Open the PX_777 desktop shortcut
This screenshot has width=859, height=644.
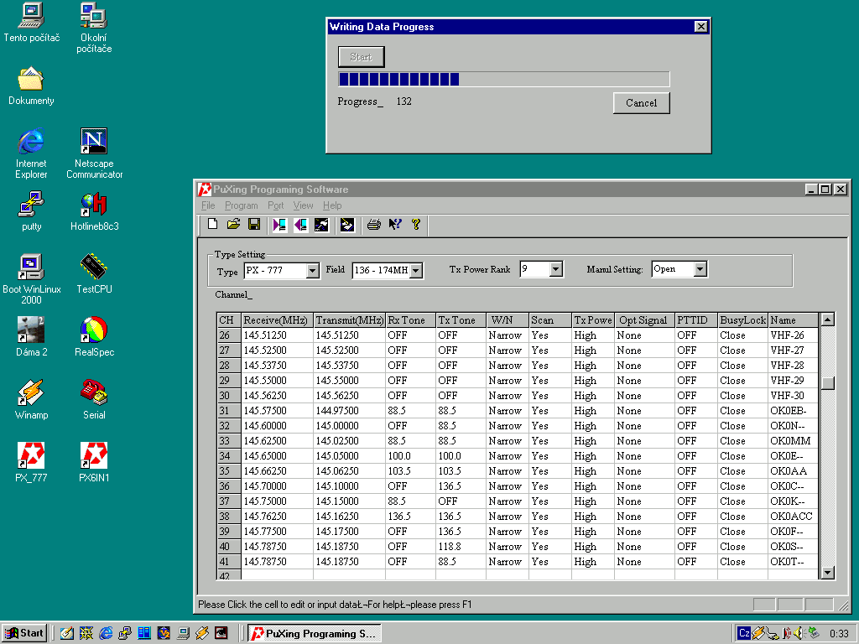pos(31,457)
